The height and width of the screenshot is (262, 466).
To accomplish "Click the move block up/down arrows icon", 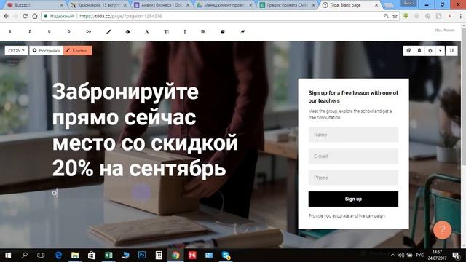I will (451, 50).
